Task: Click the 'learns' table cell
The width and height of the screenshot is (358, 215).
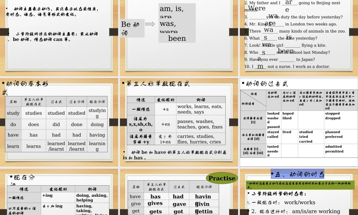Action: pyautogui.click(x=34, y=146)
